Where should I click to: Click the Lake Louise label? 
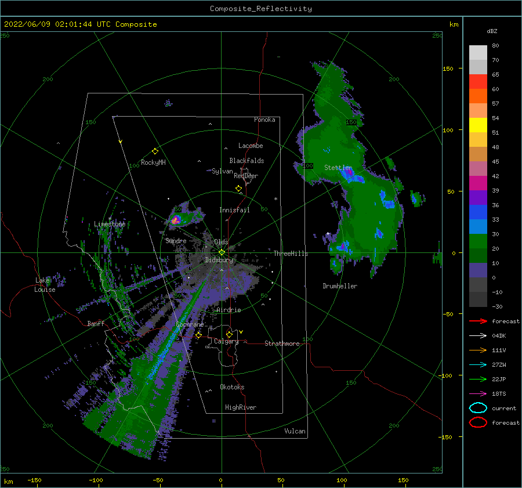(x=45, y=285)
